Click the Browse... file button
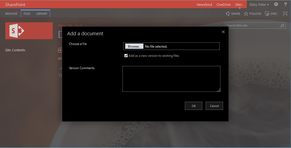 (134, 46)
